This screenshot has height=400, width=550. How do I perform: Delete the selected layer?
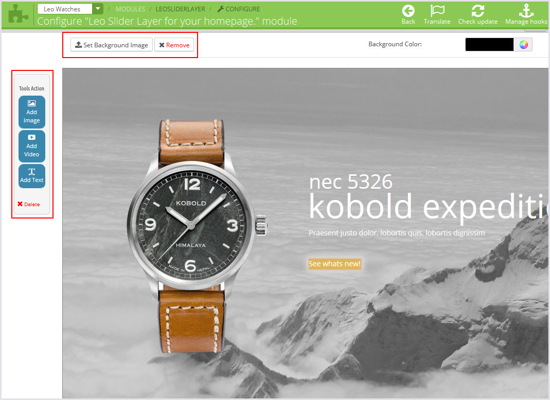point(28,204)
